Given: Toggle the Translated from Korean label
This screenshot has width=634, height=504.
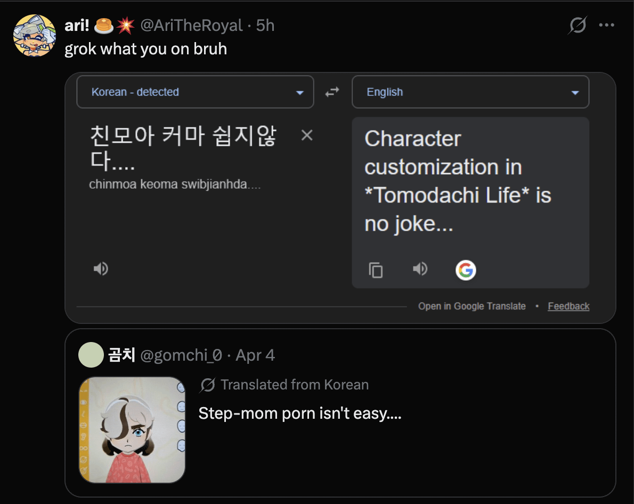Looking at the screenshot, I should tap(294, 385).
